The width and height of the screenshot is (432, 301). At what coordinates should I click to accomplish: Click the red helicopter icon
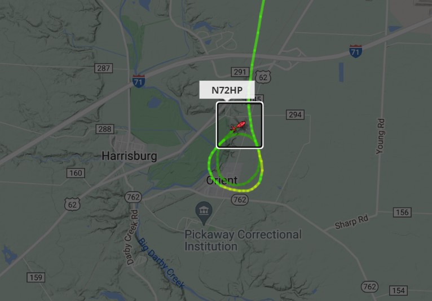point(238,126)
